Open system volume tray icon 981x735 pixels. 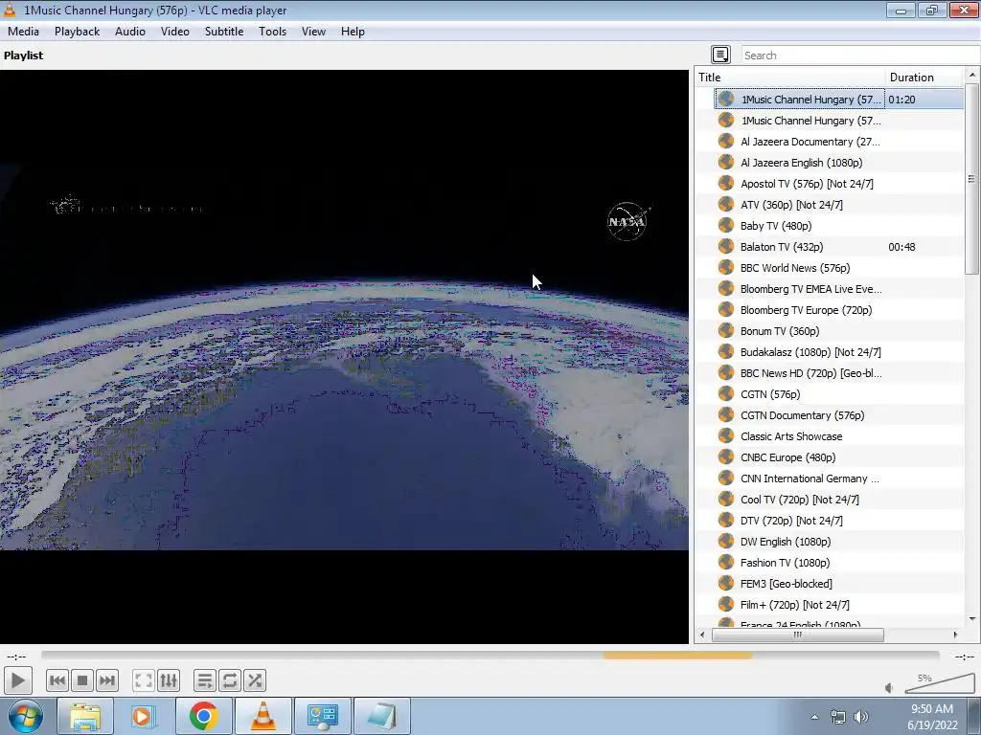[x=861, y=717]
